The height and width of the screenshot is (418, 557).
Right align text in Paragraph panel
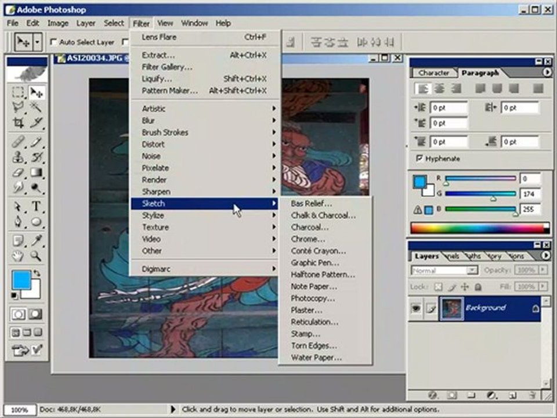pos(456,88)
